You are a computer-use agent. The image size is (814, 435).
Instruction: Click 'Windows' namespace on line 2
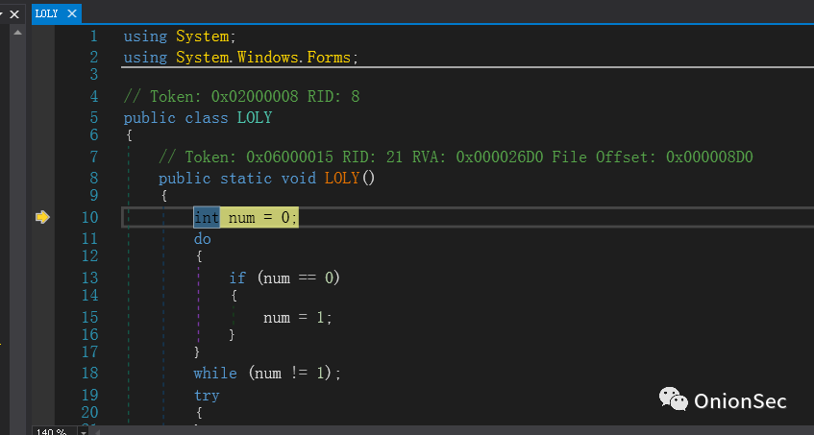267,57
